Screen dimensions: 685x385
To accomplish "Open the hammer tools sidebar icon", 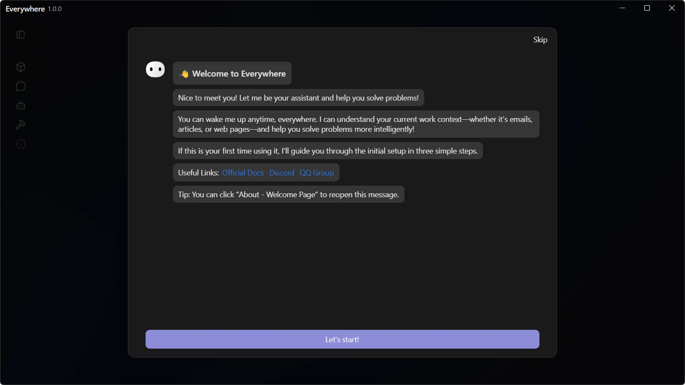I will click(x=21, y=125).
